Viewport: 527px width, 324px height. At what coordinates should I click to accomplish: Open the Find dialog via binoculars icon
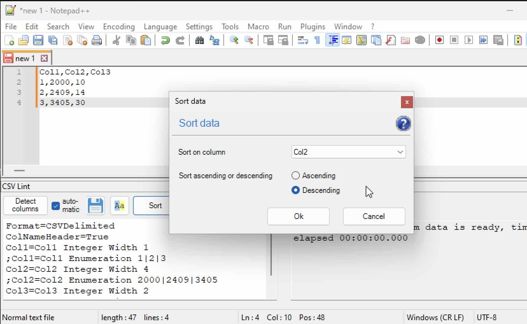pyautogui.click(x=200, y=40)
